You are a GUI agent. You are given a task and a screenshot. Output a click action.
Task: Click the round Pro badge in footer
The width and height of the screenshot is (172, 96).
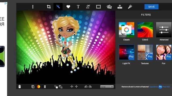tap(160, 87)
